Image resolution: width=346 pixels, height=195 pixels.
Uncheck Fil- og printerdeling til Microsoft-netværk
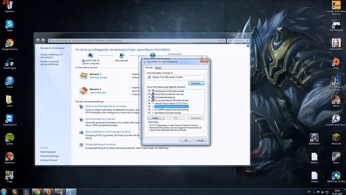(149, 100)
